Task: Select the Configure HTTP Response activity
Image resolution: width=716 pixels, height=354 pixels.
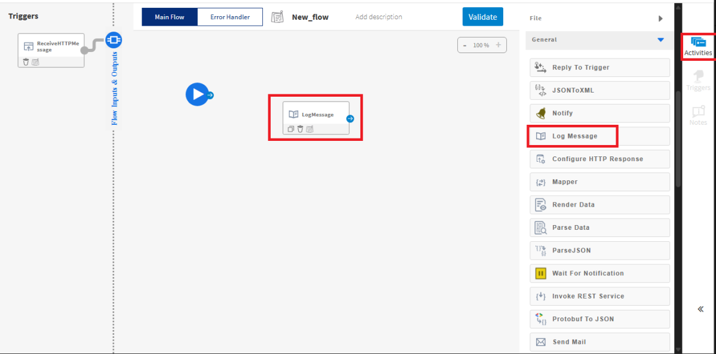Action: (600, 159)
